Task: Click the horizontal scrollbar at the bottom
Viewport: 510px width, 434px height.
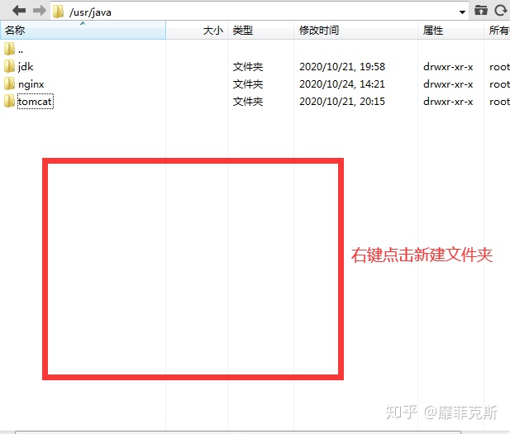Action: [x=238, y=432]
